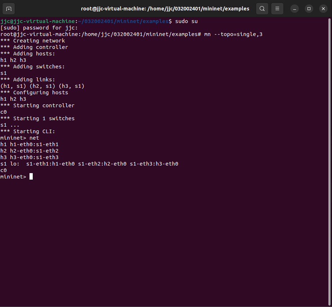Click the green 'jjc@jjc-virtual-machine' prompt text
The image size is (332, 307).
point(37,21)
